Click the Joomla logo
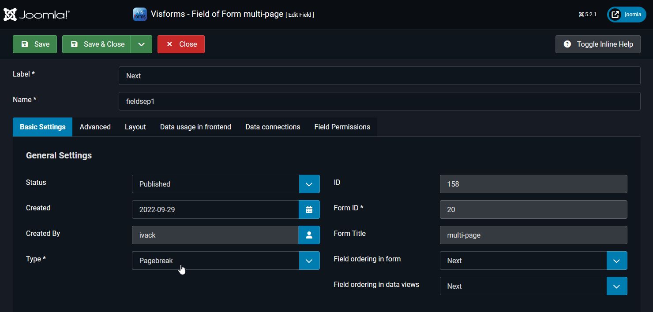The width and height of the screenshot is (653, 312). click(x=36, y=14)
